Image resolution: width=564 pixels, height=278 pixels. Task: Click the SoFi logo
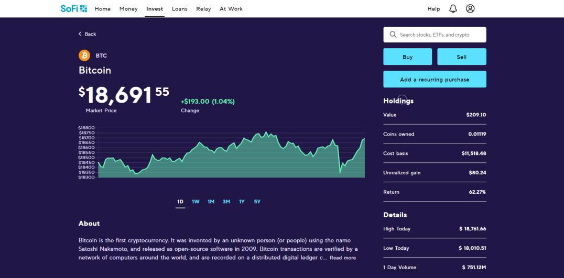coord(74,8)
